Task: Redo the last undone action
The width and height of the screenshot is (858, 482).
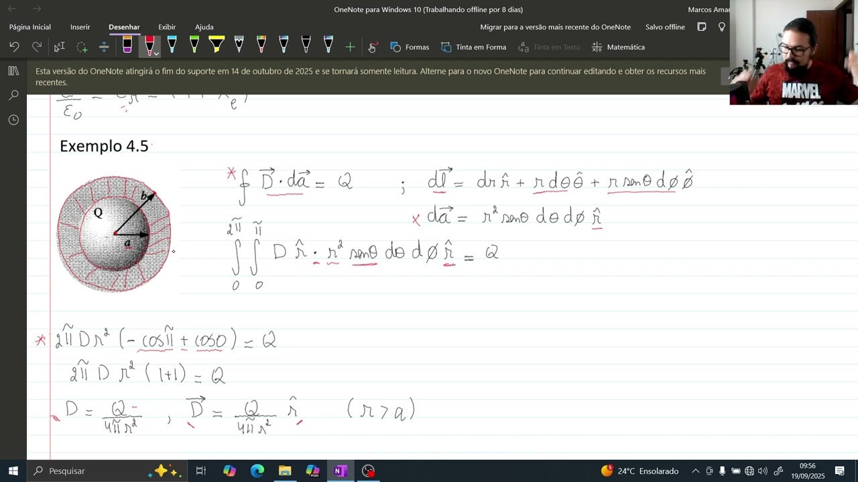Action: (x=37, y=47)
